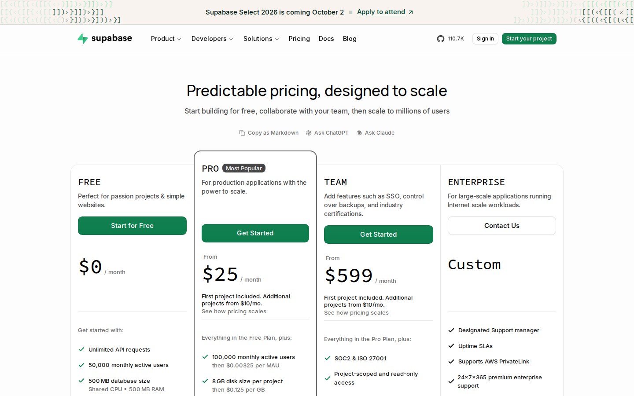Click the supabase wordmark text
This screenshot has width=634, height=396.
pyautogui.click(x=112, y=38)
